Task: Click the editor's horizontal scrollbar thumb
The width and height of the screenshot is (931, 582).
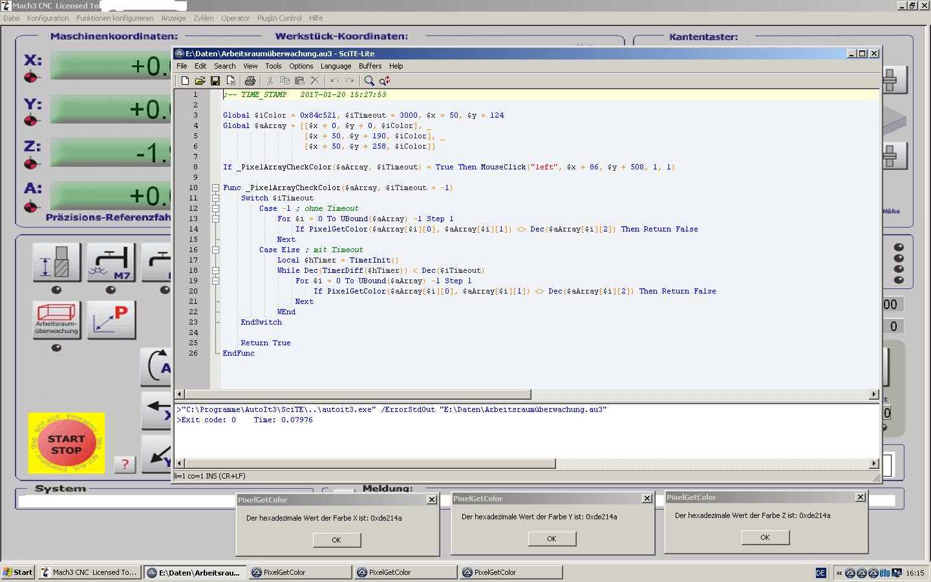Action: click(x=358, y=394)
